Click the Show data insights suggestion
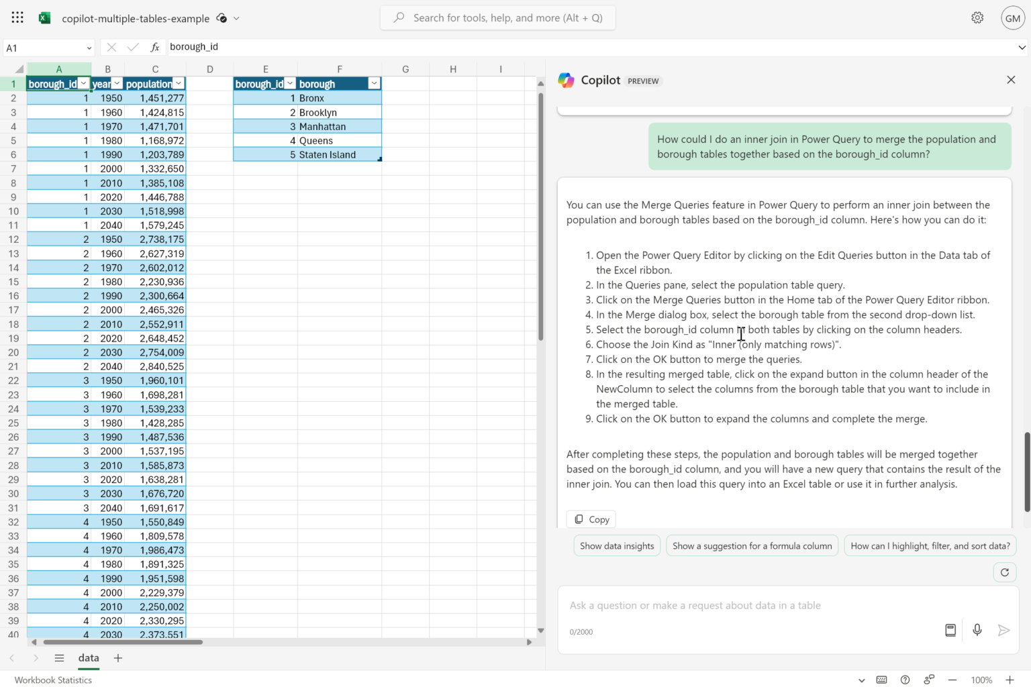 [x=617, y=546]
